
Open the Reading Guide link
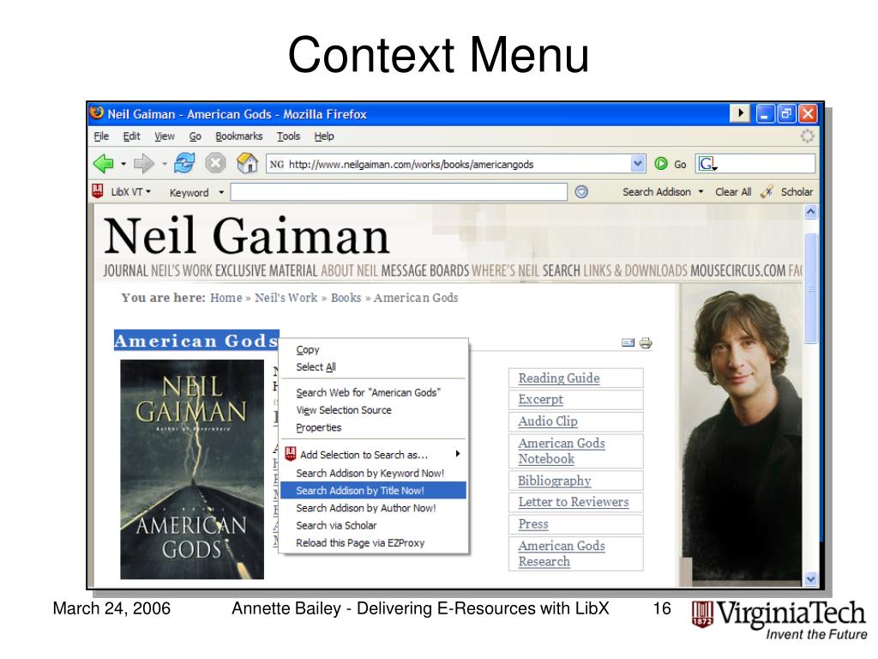click(559, 378)
